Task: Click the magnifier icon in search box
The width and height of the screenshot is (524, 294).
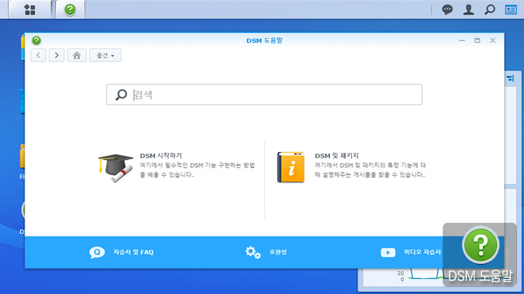Action: [121, 95]
